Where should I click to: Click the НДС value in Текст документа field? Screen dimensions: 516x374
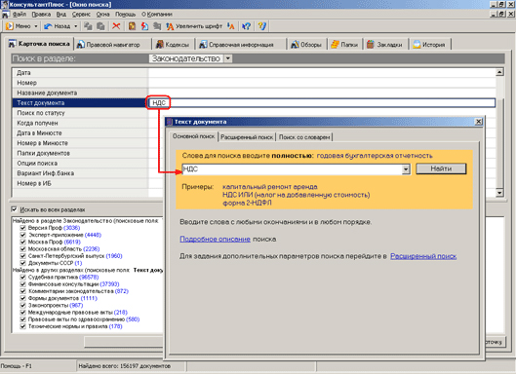tap(159, 103)
